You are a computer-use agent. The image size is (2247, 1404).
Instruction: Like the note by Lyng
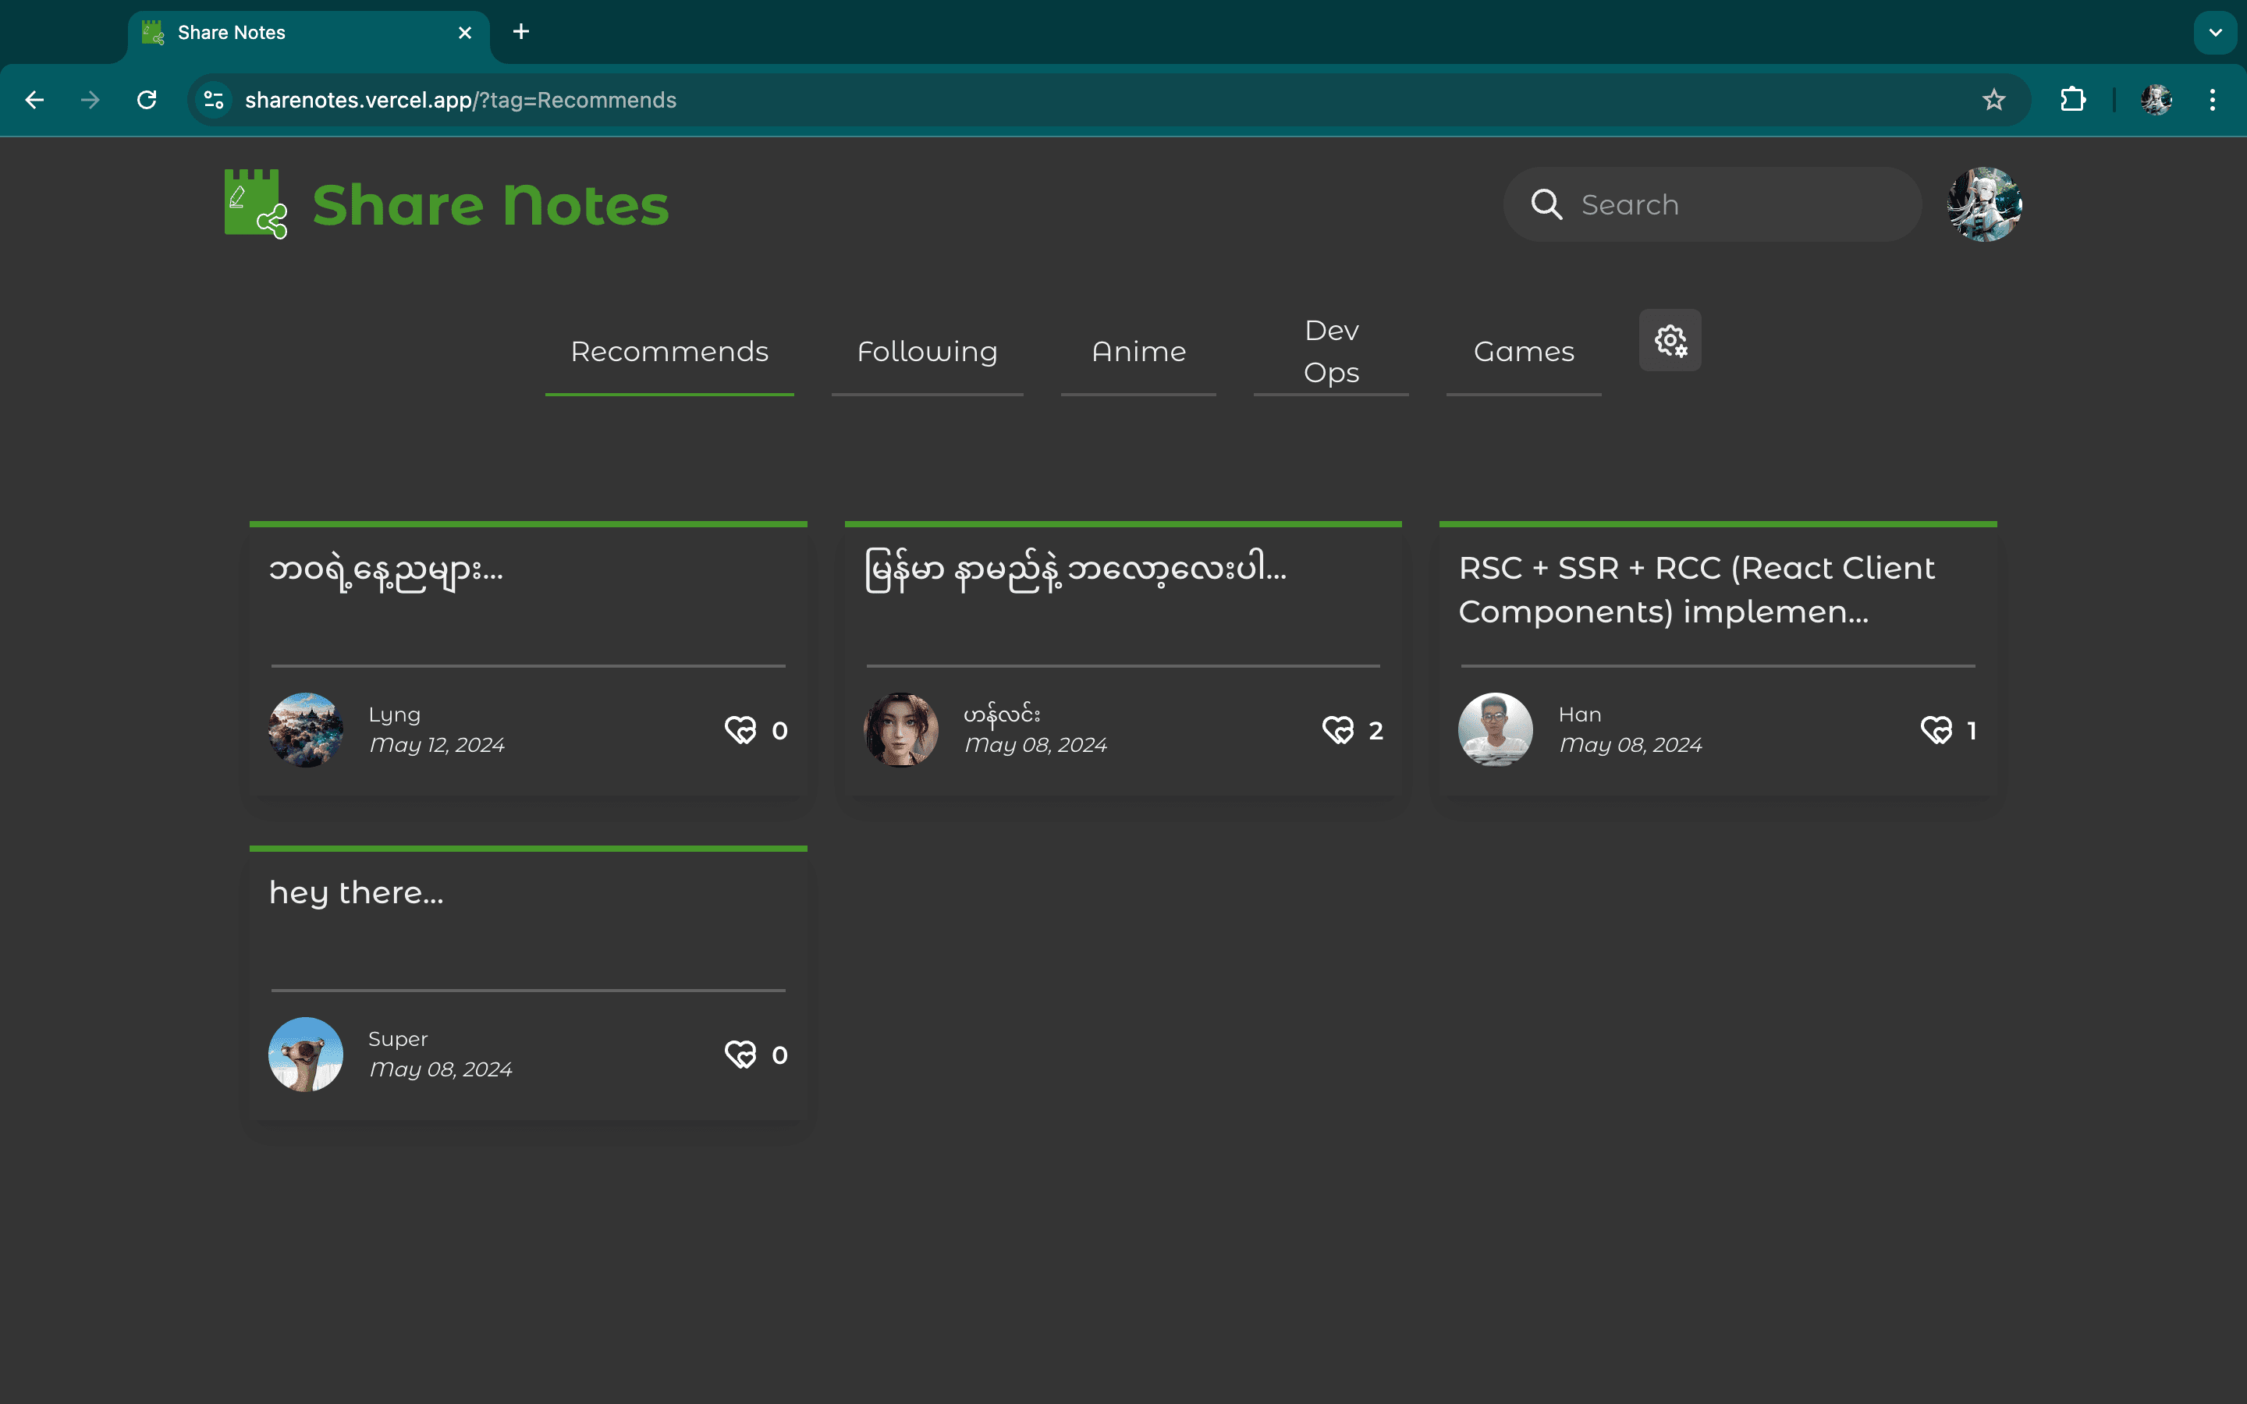coord(742,730)
